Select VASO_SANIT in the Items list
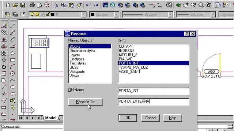234x131 pixels. (x=154, y=72)
